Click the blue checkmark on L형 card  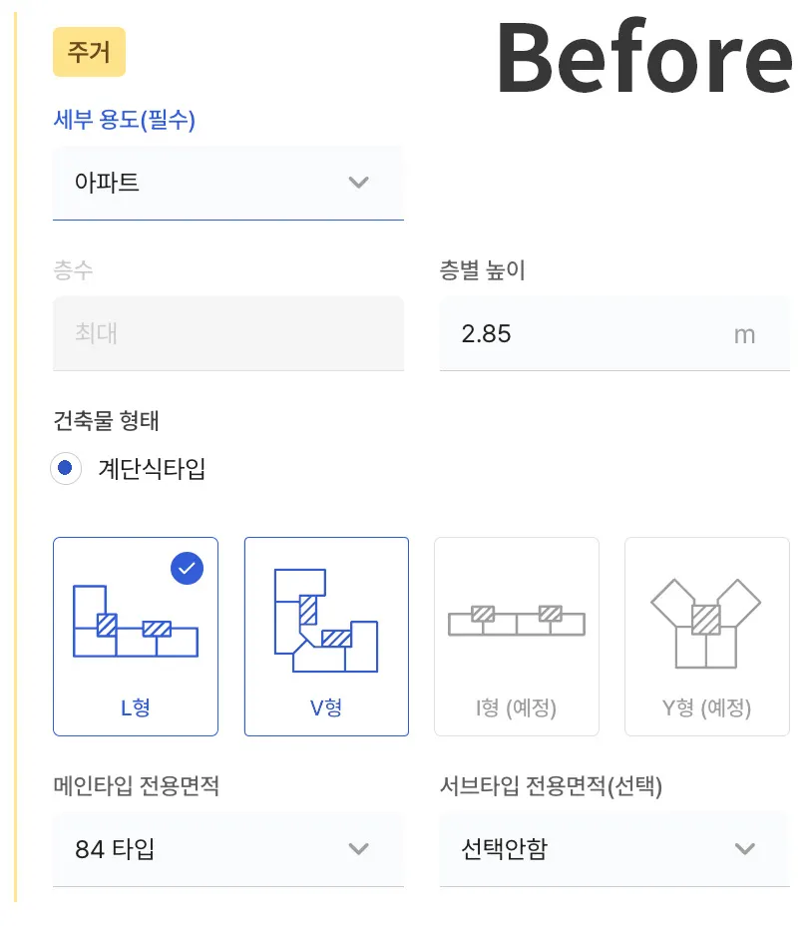(x=187, y=568)
